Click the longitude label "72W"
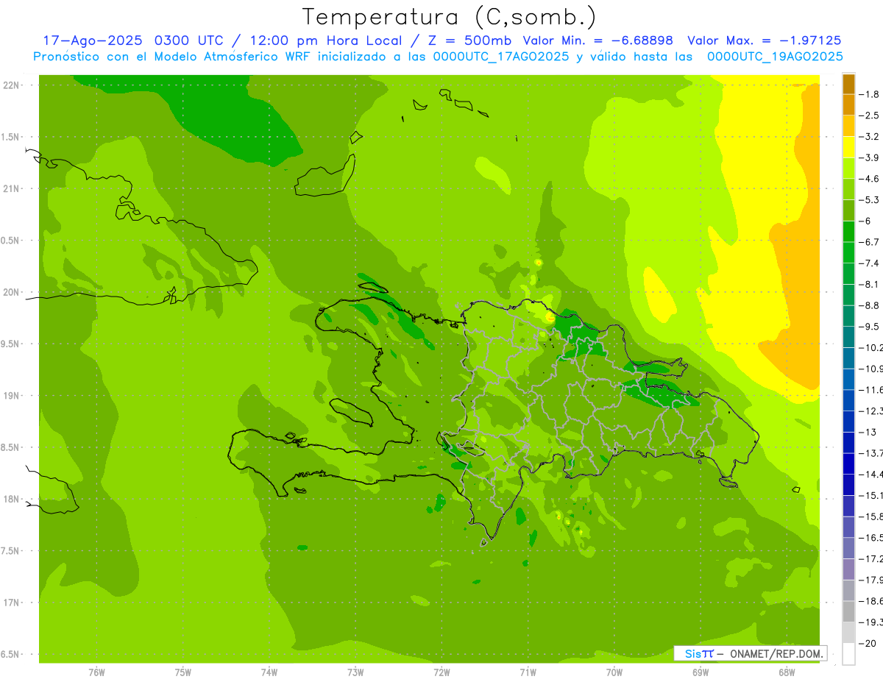The width and height of the screenshot is (883, 682). click(x=441, y=672)
